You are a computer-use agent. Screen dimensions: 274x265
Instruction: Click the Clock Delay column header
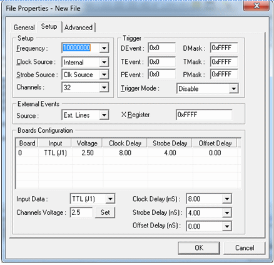tap(125, 143)
